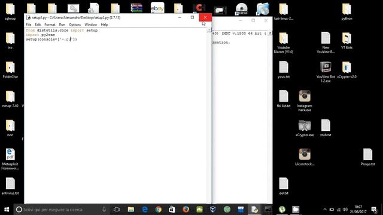Select the non folder icon
The height and width of the screenshot is (215, 383).
pyautogui.click(x=10, y=128)
